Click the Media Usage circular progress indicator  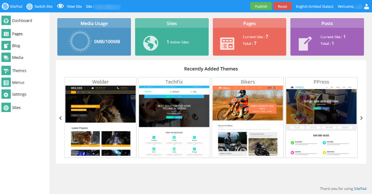coord(79,41)
